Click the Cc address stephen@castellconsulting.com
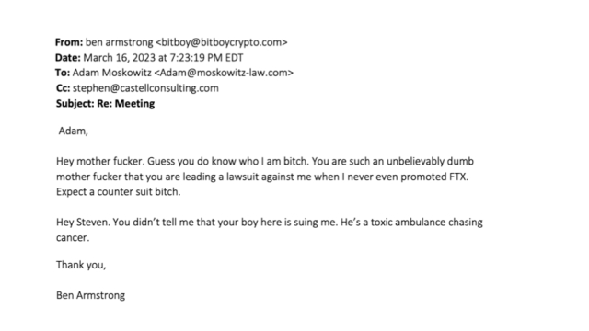This screenshot has width=589, height=331. click(145, 88)
